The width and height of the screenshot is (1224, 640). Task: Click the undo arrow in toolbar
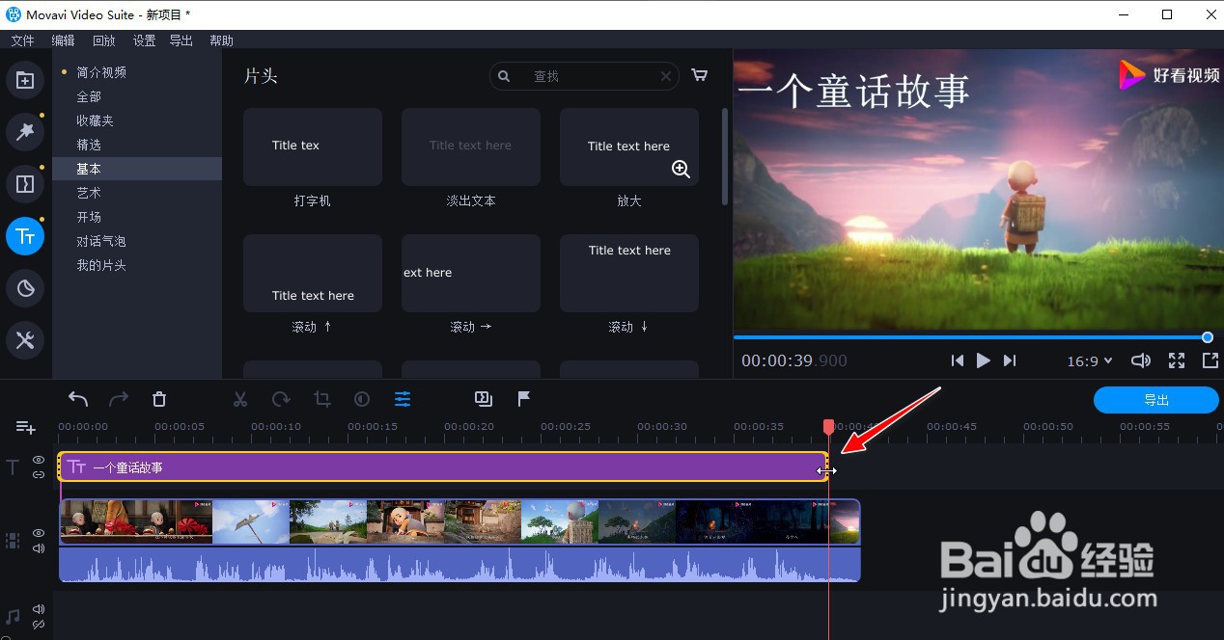[78, 399]
